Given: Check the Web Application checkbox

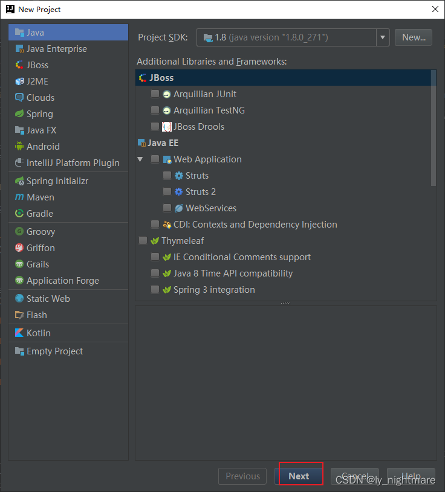Looking at the screenshot, I should tap(155, 159).
